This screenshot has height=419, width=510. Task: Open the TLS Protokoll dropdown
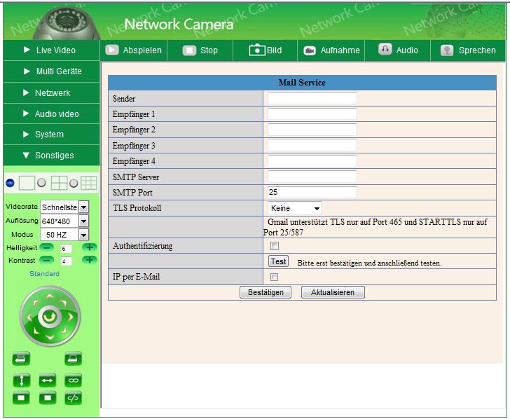295,208
